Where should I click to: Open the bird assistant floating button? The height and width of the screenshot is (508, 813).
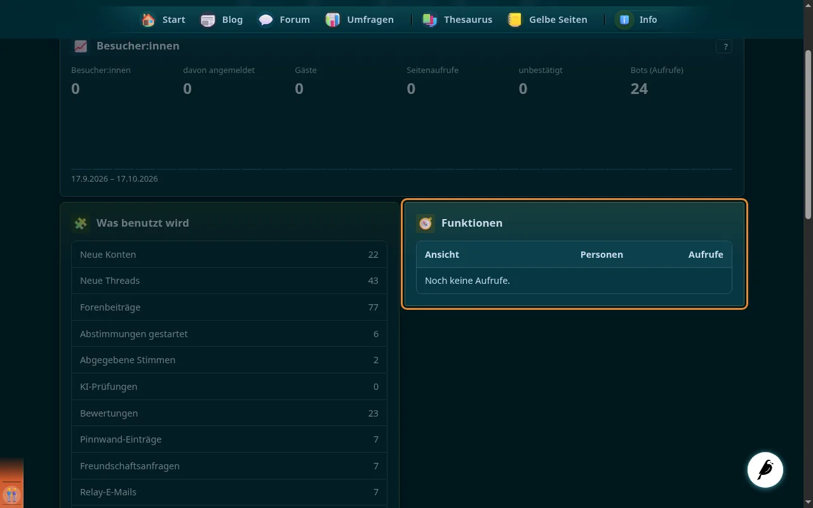coord(765,470)
